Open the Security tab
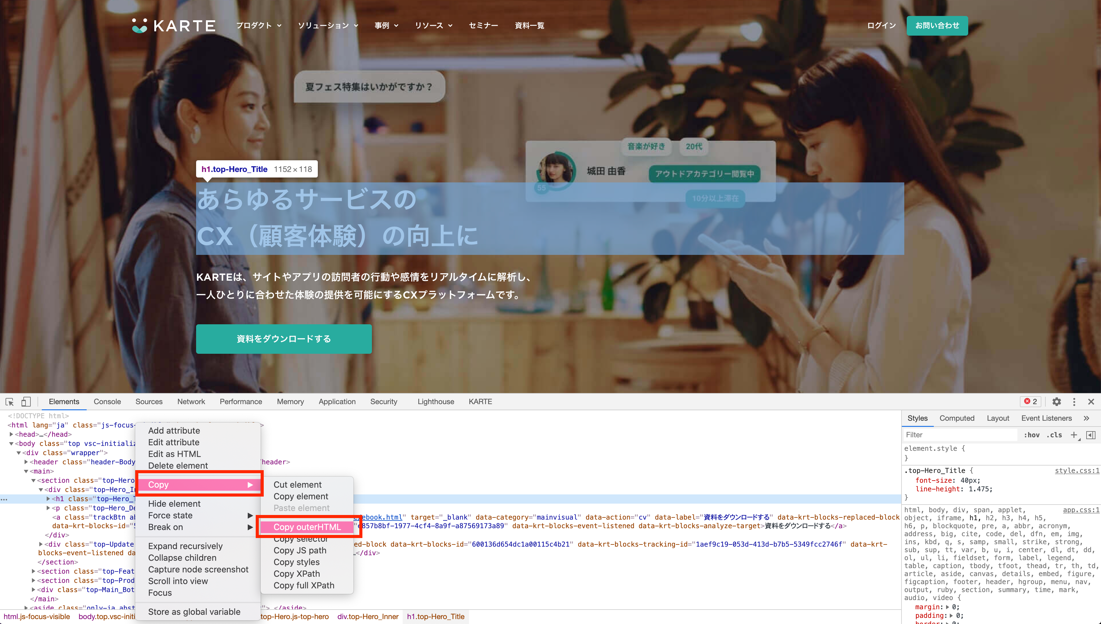The width and height of the screenshot is (1101, 624). [384, 402]
